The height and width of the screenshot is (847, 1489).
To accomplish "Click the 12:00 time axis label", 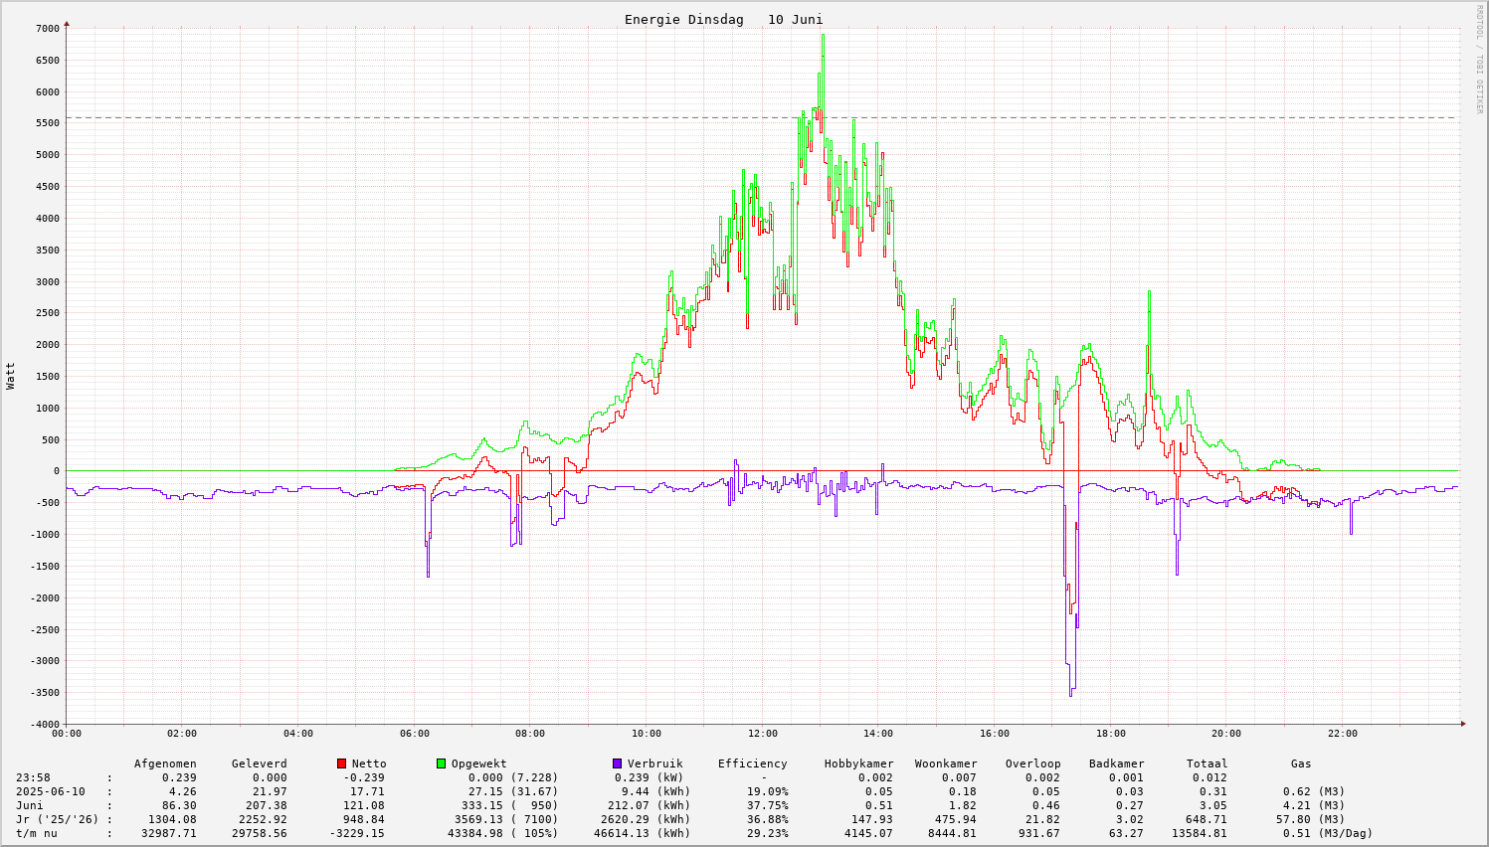I will [762, 734].
